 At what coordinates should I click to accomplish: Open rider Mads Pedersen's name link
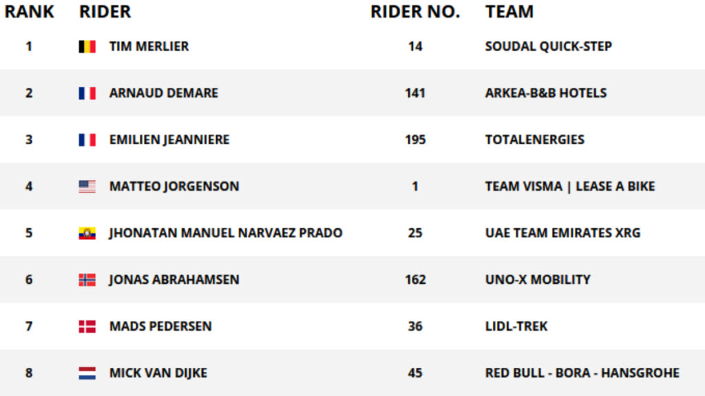click(160, 327)
